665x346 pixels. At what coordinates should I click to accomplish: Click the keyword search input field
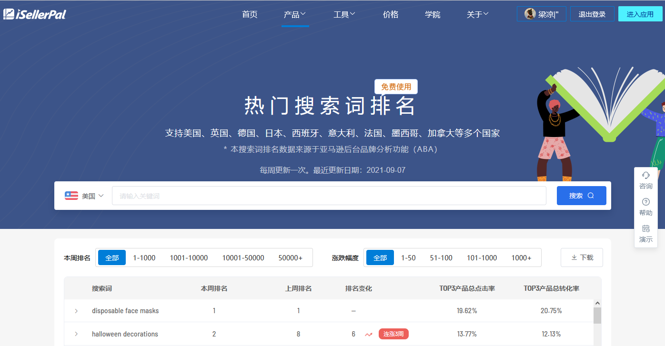tap(329, 196)
